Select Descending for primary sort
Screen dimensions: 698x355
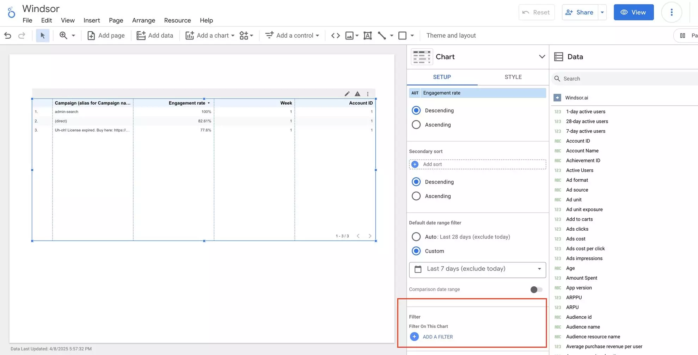[x=416, y=111]
